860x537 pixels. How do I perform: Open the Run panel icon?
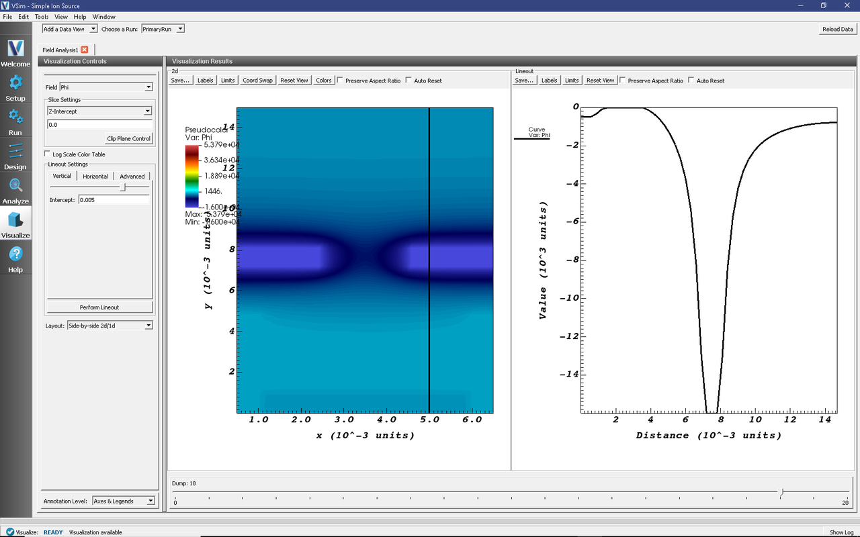click(x=15, y=117)
